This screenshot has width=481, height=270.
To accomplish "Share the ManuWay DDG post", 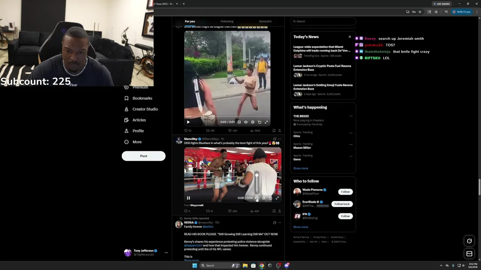I will (280, 211).
